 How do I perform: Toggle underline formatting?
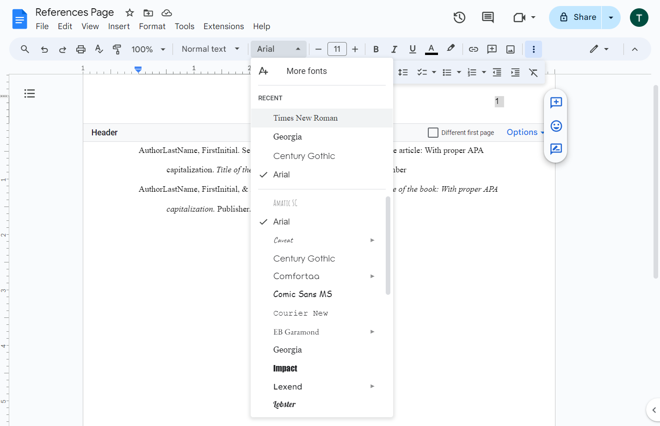[413, 49]
